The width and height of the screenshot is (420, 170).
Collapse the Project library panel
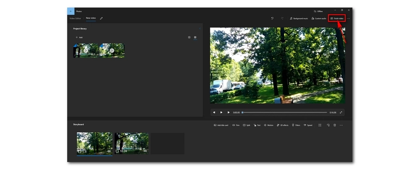pyautogui.click(x=199, y=29)
